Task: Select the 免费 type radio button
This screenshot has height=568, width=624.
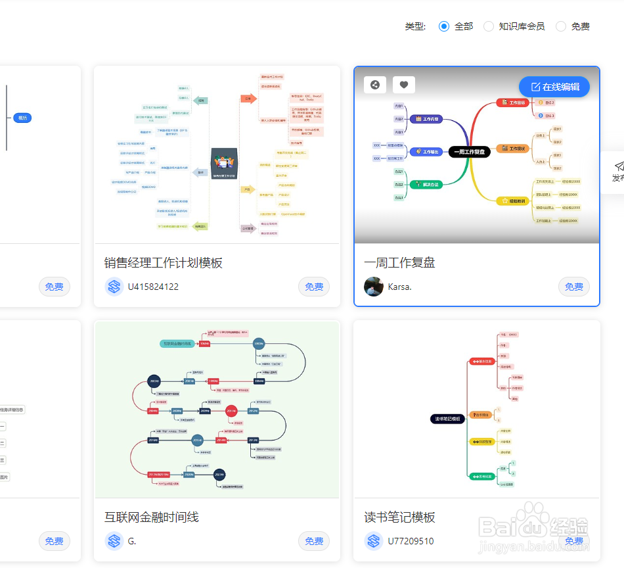Action: coord(561,26)
